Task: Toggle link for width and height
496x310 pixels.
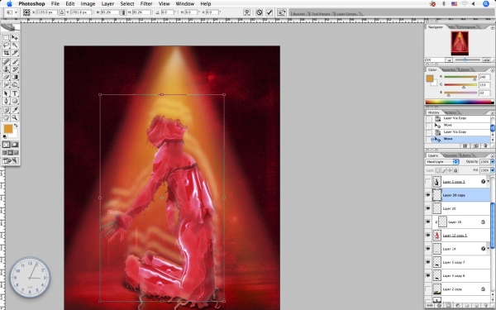Action: click(123, 12)
